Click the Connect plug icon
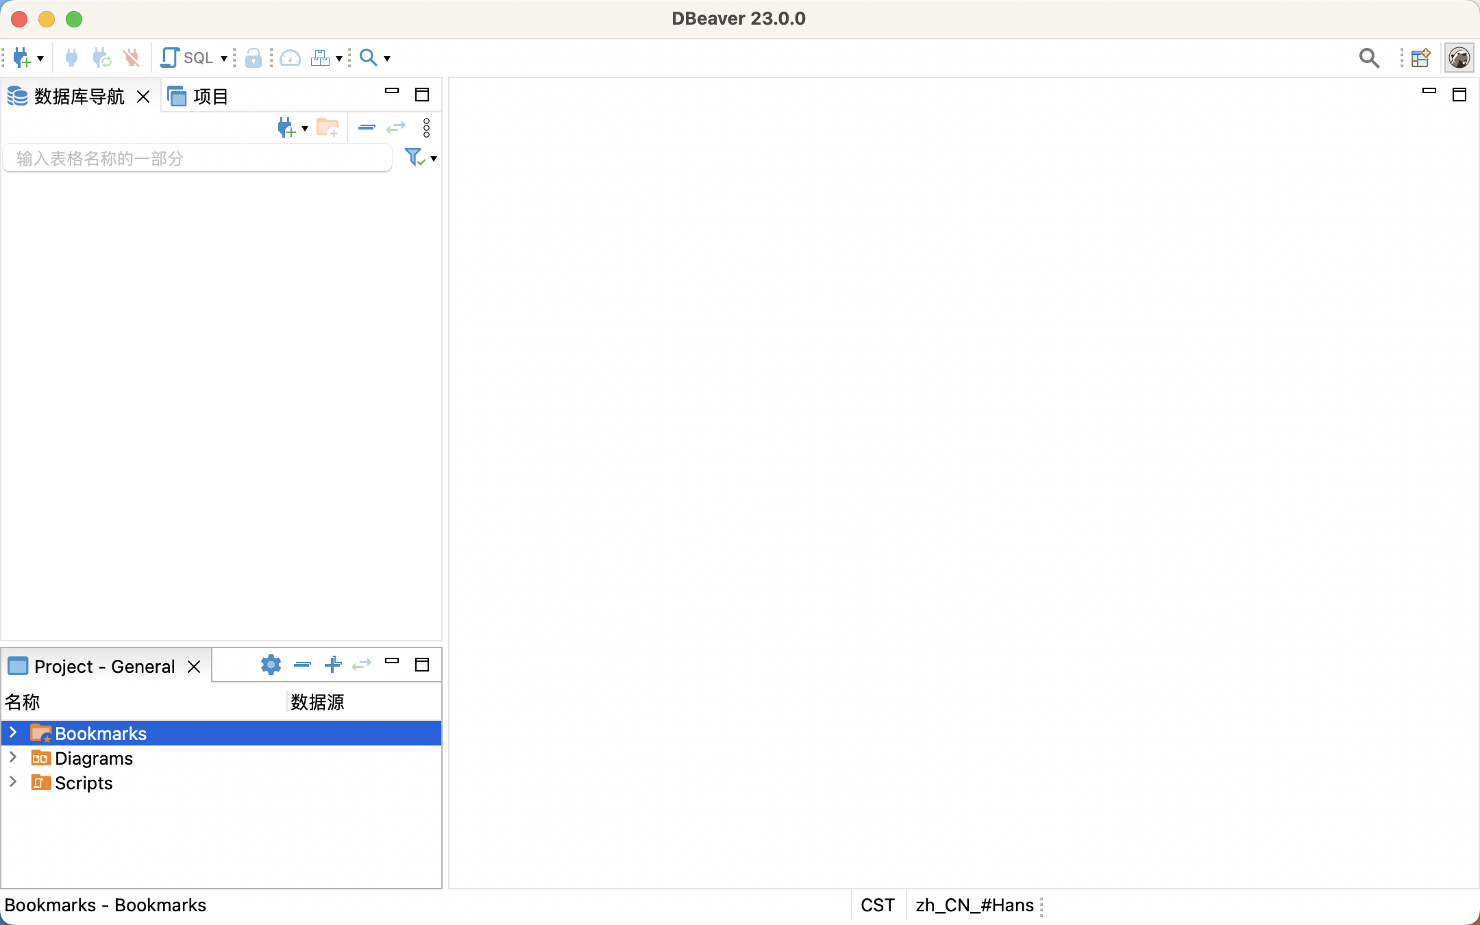Image resolution: width=1480 pixels, height=925 pixels. 71,58
